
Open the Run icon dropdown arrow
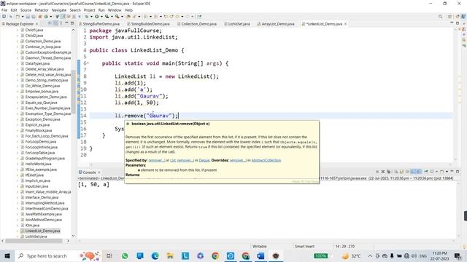101,17
